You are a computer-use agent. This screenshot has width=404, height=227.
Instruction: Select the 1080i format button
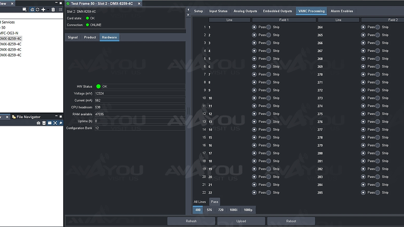pyautogui.click(x=233, y=210)
